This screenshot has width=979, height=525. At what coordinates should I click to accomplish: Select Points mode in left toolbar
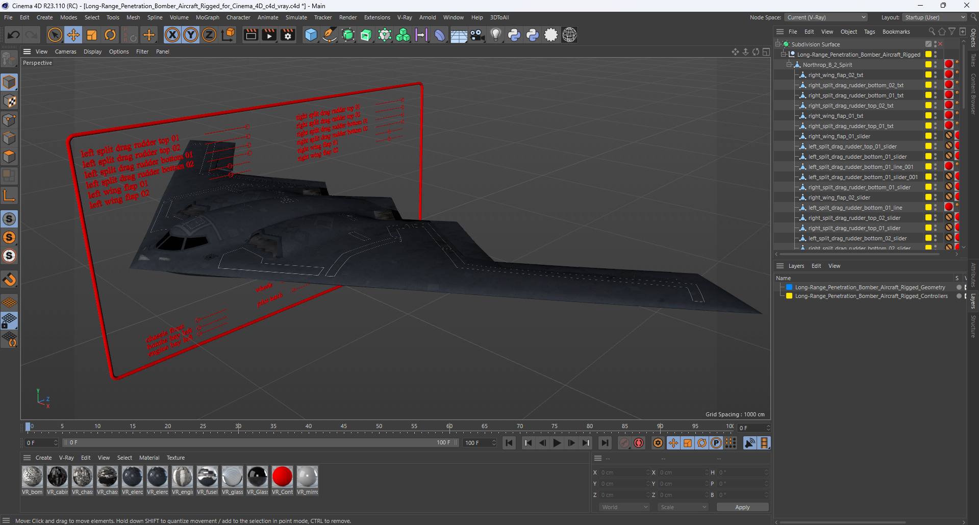pyautogui.click(x=9, y=120)
